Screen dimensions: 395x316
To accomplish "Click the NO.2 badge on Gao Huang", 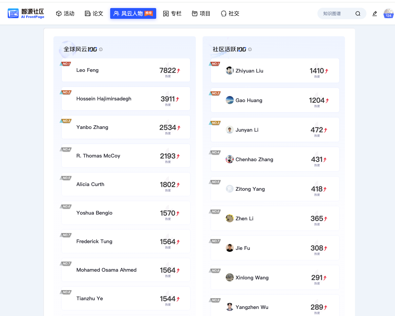I will point(215,93).
